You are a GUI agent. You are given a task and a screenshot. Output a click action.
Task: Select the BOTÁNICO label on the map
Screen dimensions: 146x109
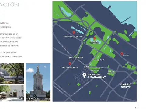(95, 70)
